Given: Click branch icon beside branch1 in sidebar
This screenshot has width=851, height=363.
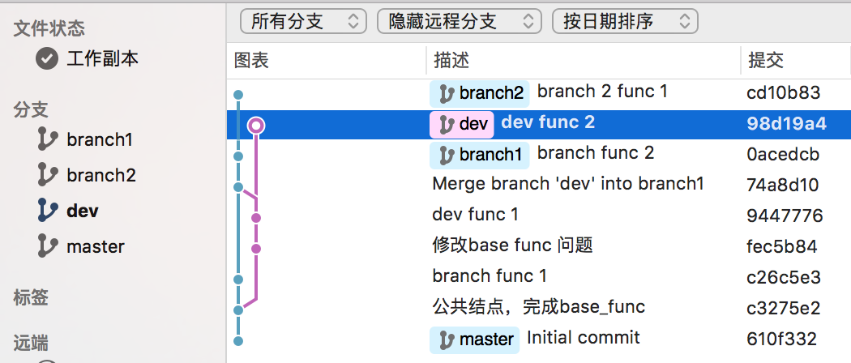Looking at the screenshot, I should click(x=48, y=139).
